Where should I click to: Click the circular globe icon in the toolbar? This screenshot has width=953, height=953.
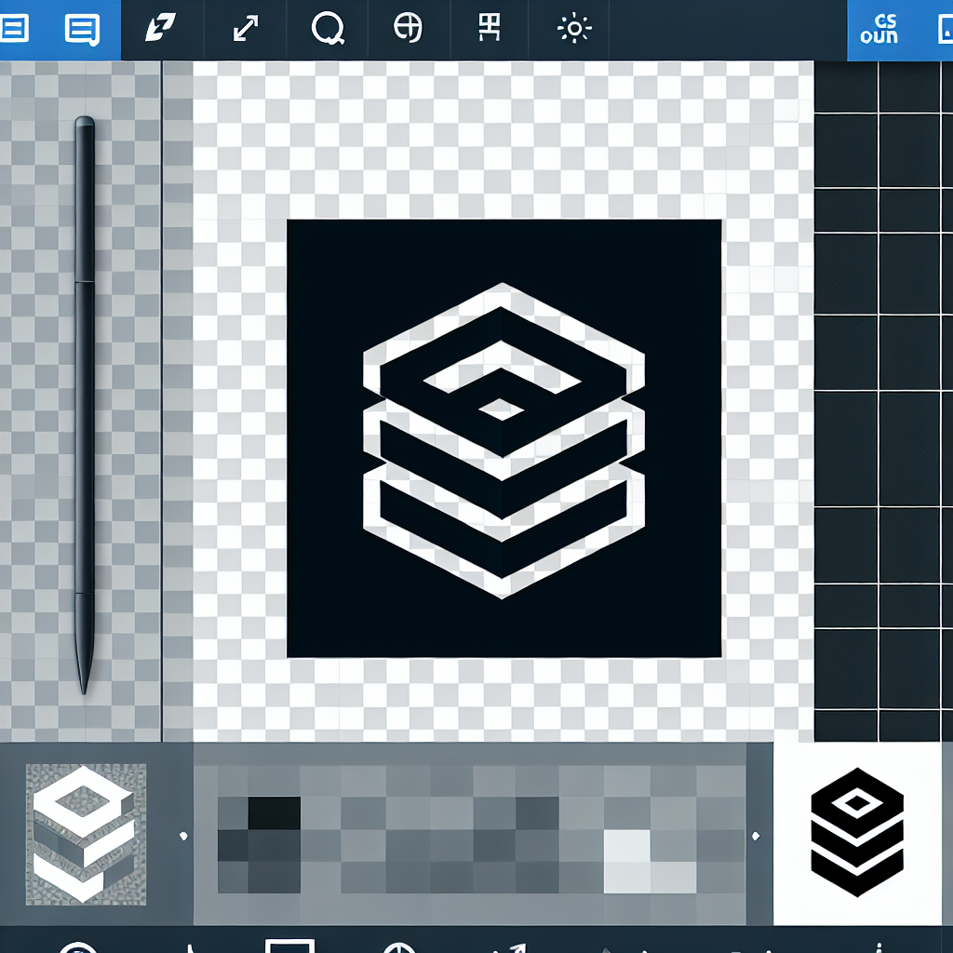coord(408,28)
